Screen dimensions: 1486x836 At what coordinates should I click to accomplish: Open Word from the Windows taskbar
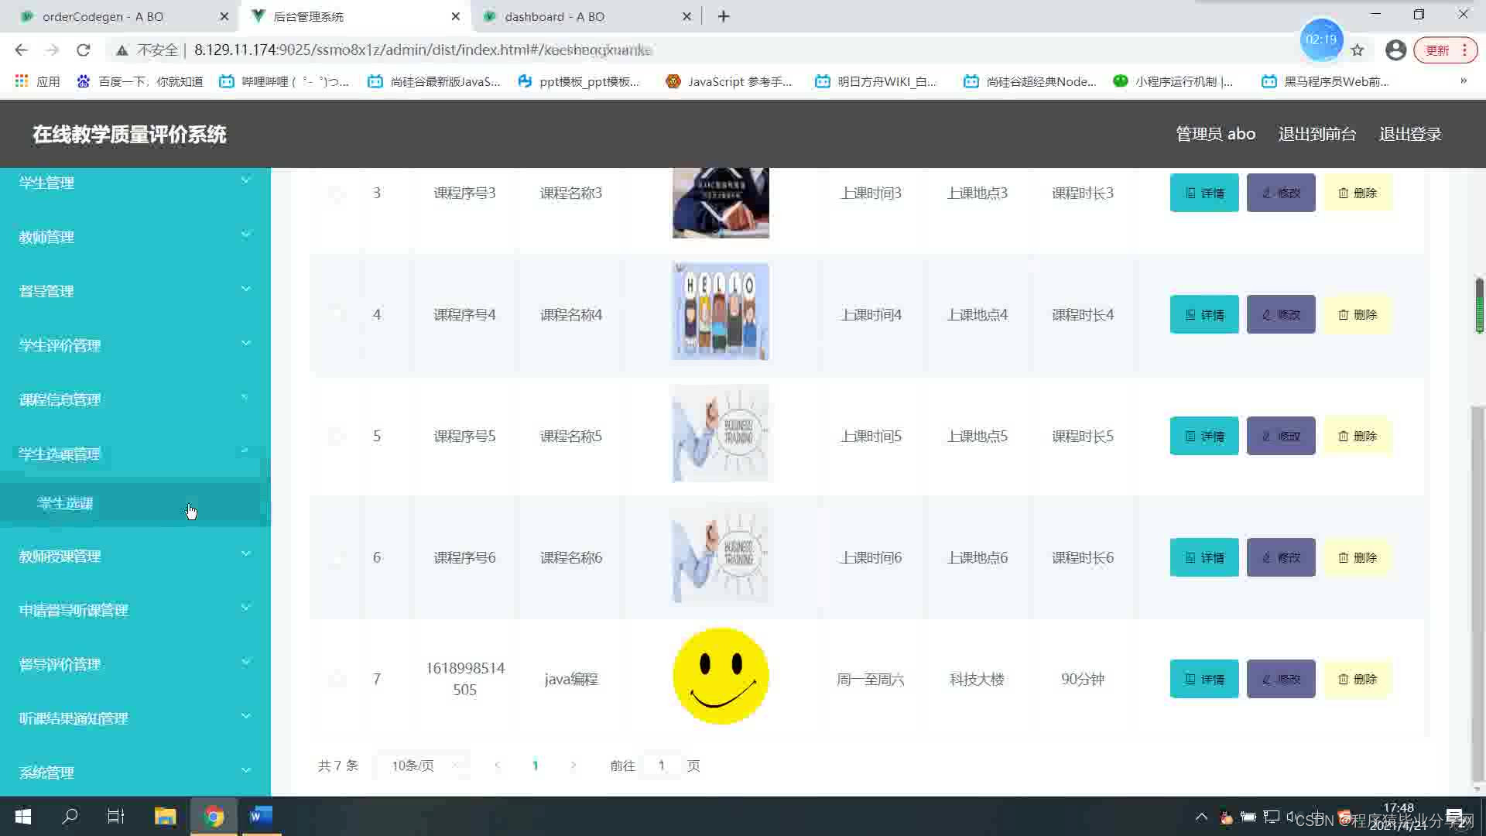tap(261, 816)
